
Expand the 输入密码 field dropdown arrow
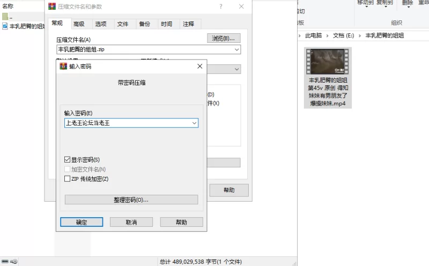[x=194, y=123]
